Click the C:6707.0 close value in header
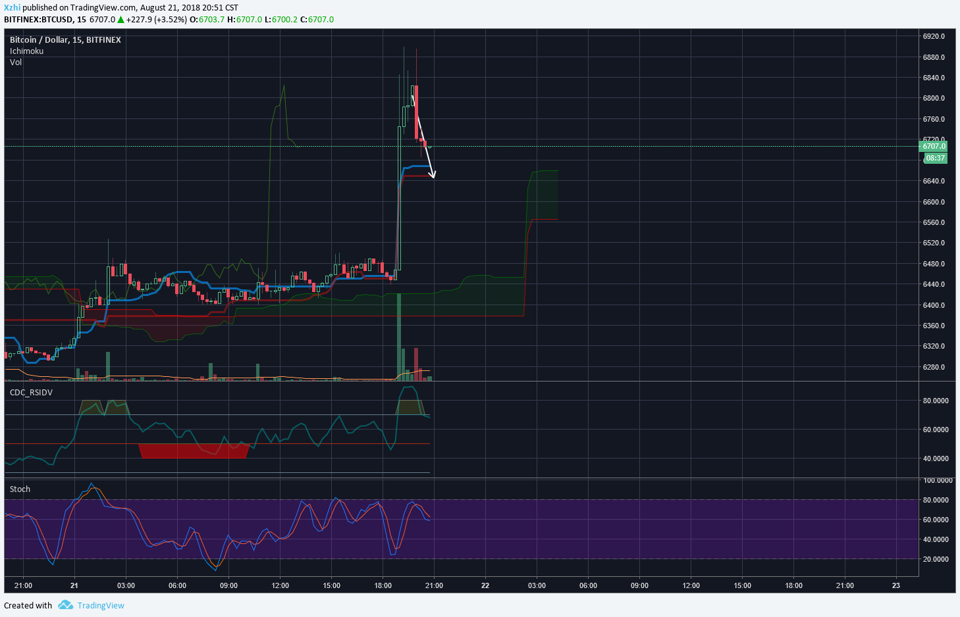 [x=317, y=20]
